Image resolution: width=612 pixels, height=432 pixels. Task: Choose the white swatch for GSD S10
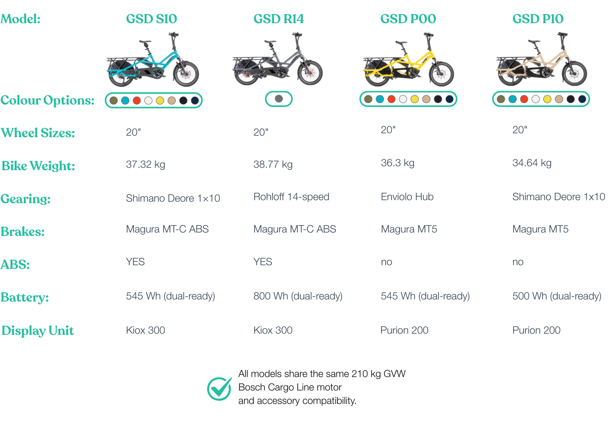(x=149, y=101)
